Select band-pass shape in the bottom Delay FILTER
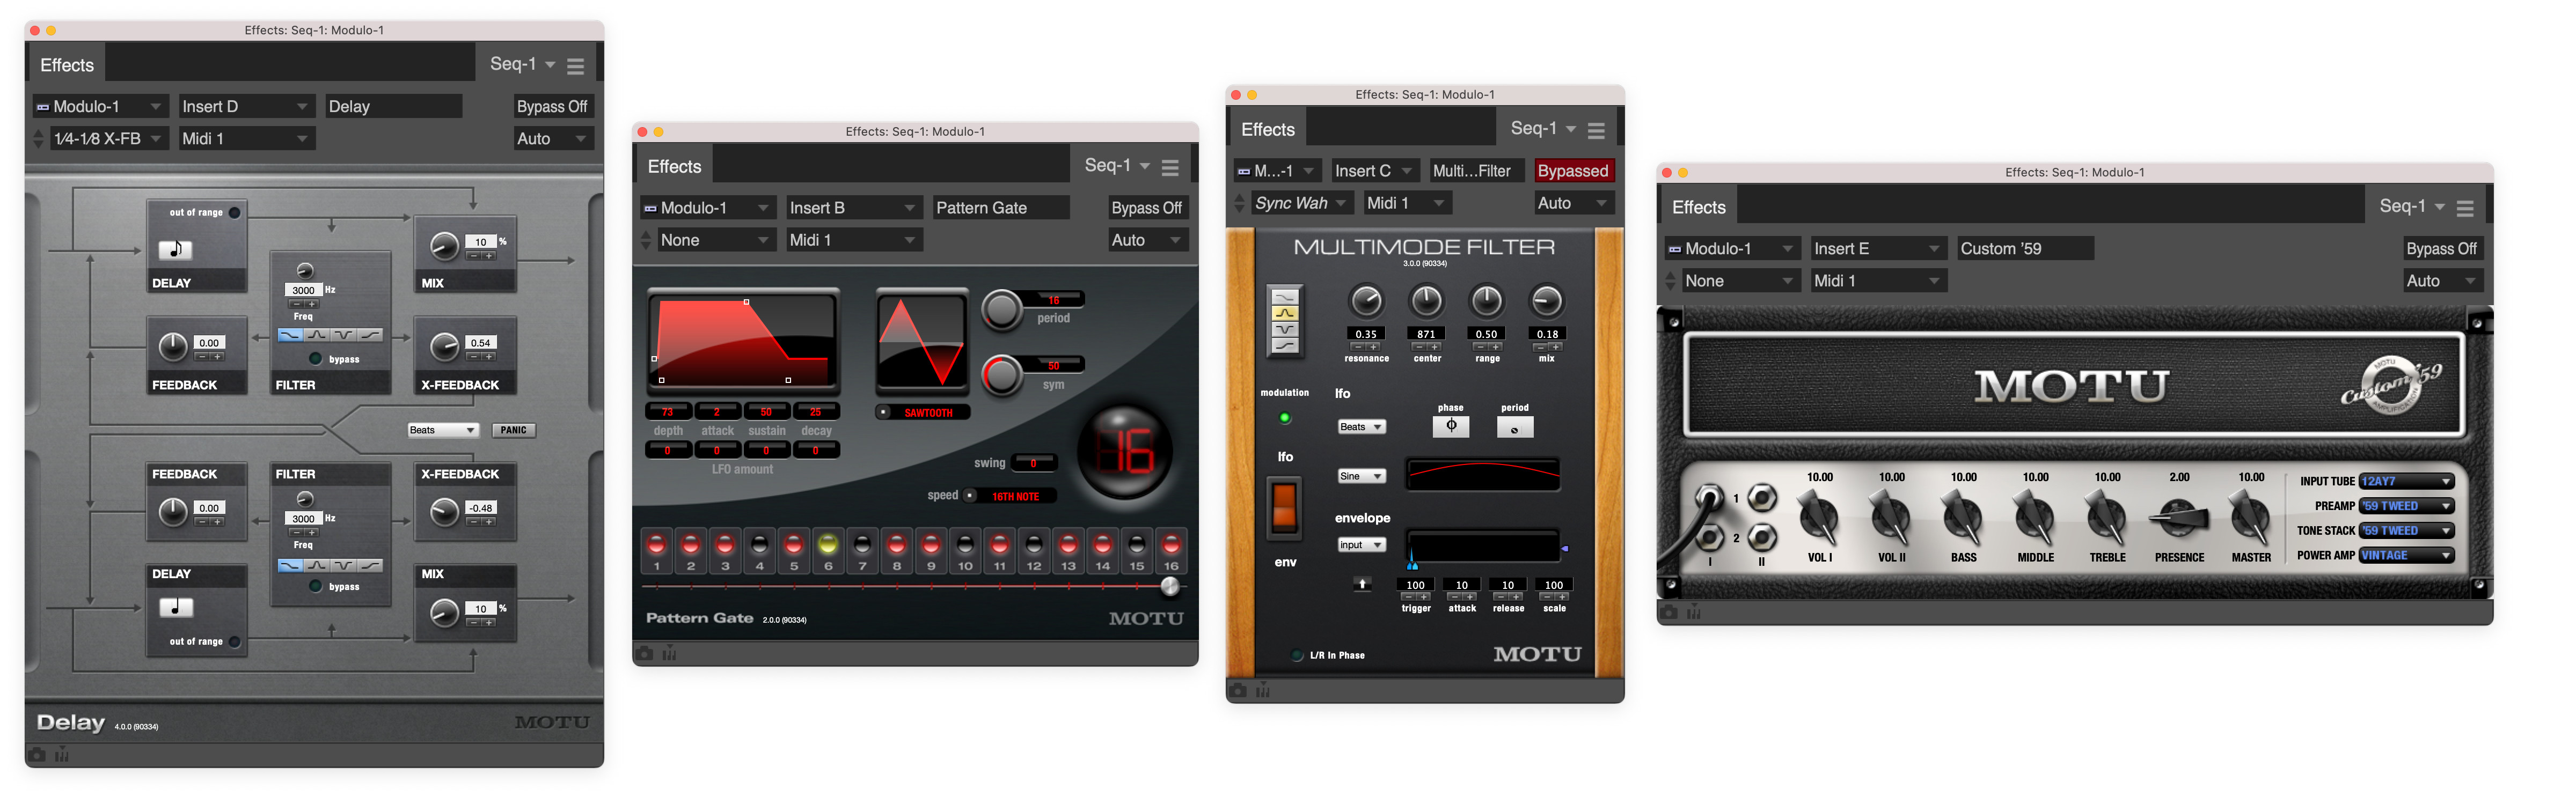The image size is (2576, 797). tap(316, 565)
